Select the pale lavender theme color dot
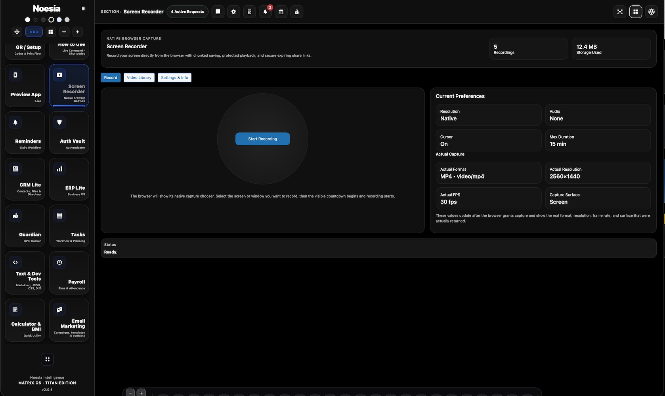This screenshot has width=665, height=396. tap(59, 19)
